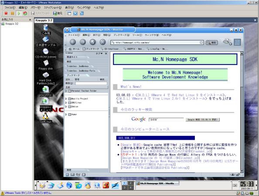Click ブックマーク on personal toolbar
Screen dimensions: 259x196
tap(91, 49)
